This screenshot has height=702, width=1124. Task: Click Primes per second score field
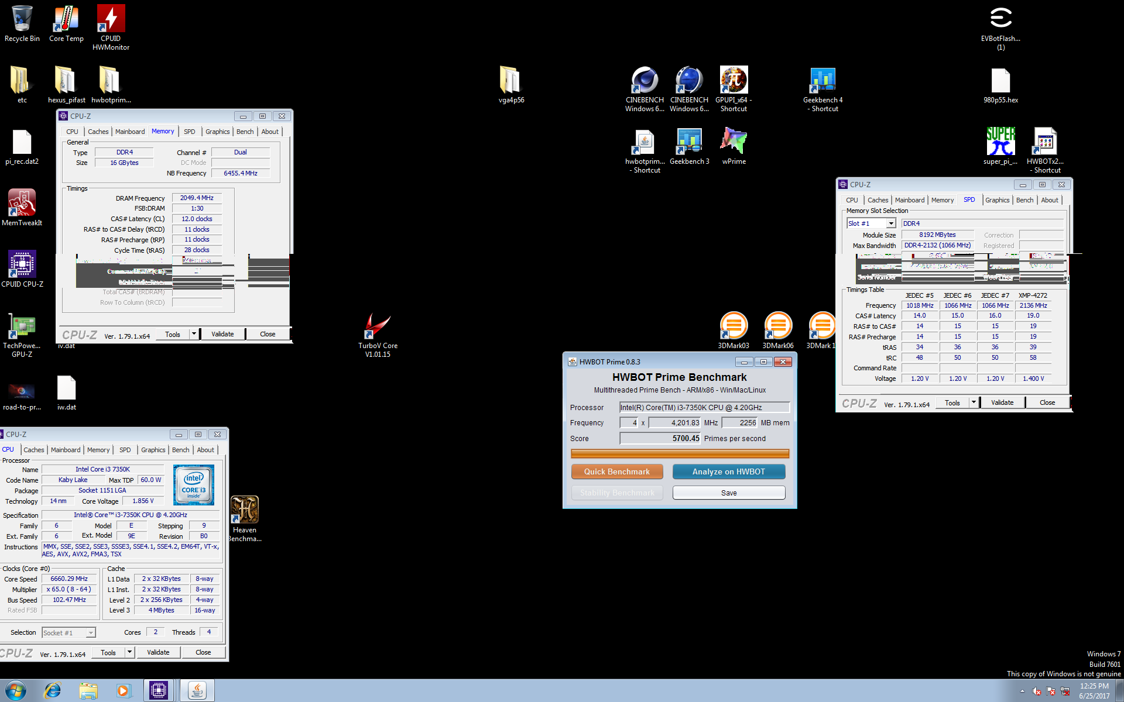click(x=660, y=438)
